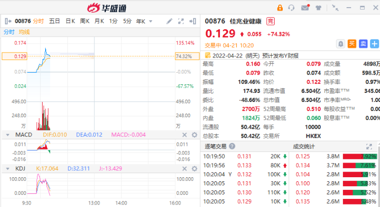Open customer service headset icon
Viewport: 380px width, 207px height.
click(291, 8)
